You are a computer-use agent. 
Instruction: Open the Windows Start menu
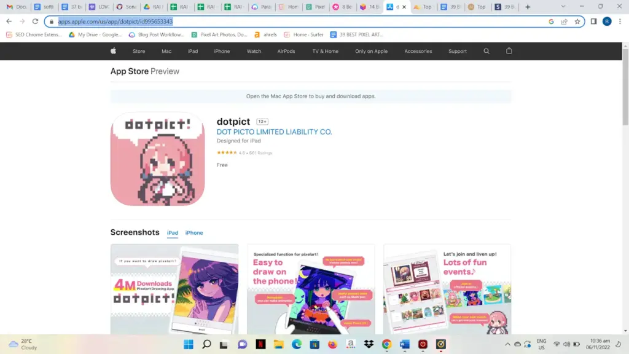click(x=188, y=344)
